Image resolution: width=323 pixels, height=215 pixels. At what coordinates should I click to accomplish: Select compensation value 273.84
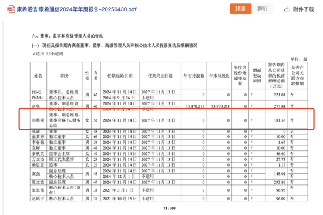pyautogui.click(x=280, y=106)
